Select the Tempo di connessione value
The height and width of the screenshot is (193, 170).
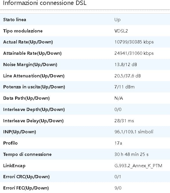pyautogui.click(x=131, y=154)
